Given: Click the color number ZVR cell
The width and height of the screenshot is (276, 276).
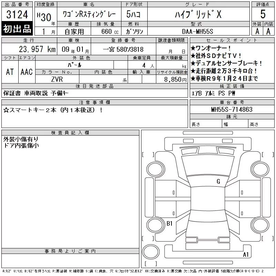Looking at the screenshot, I should pos(57,79).
